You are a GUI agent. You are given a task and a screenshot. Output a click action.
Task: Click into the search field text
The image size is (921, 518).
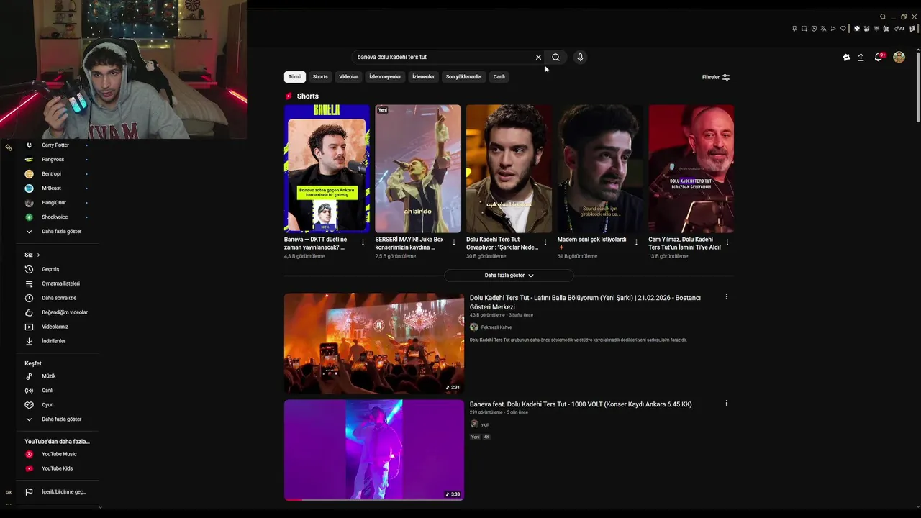[x=392, y=57]
